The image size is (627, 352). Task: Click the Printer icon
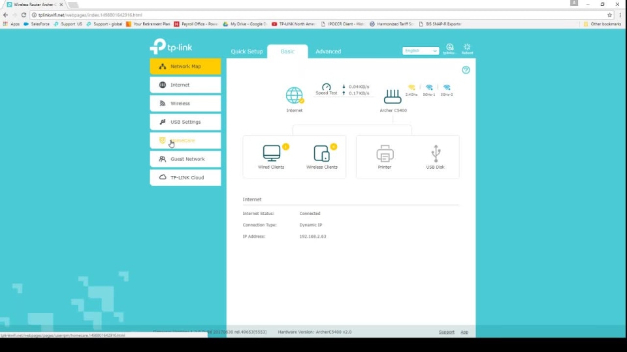tap(385, 153)
